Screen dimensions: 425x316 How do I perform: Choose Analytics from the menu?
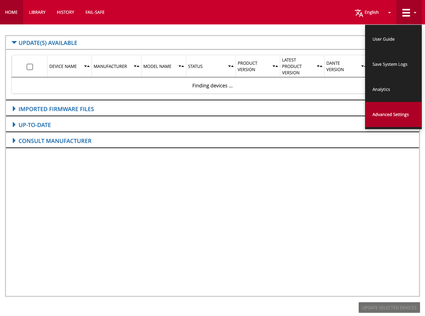coord(393,90)
